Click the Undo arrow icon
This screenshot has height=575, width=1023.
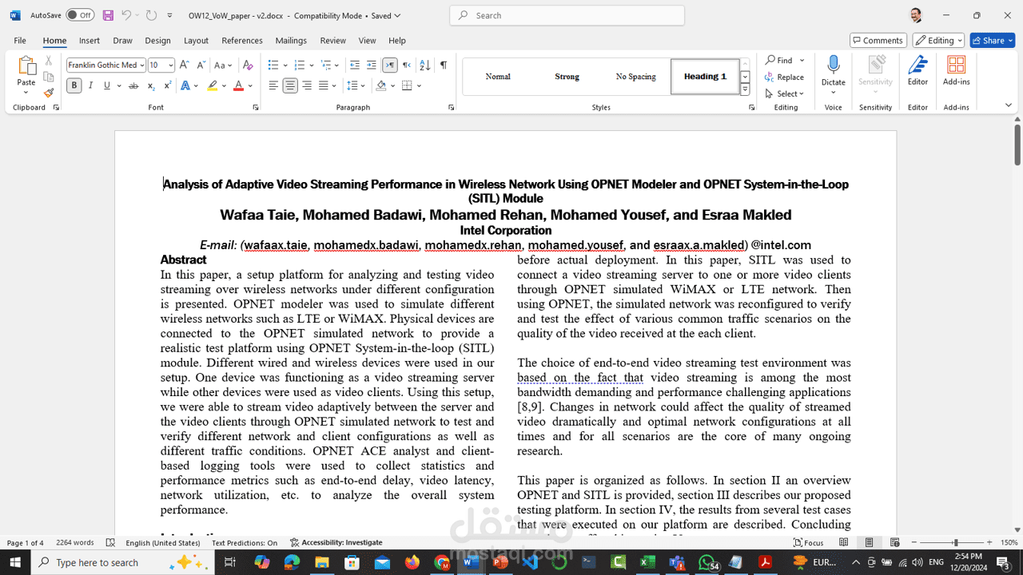pyautogui.click(x=126, y=15)
